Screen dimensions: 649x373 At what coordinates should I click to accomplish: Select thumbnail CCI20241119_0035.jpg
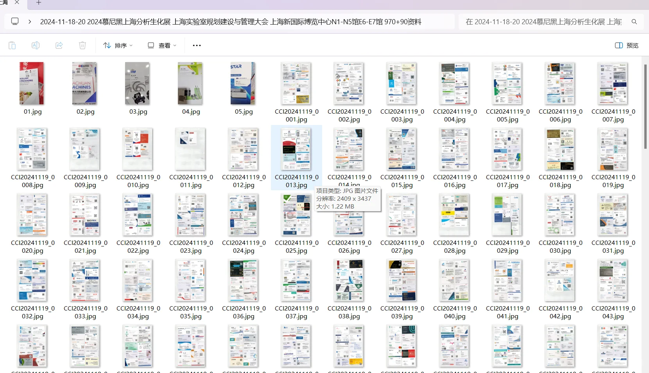(x=191, y=280)
